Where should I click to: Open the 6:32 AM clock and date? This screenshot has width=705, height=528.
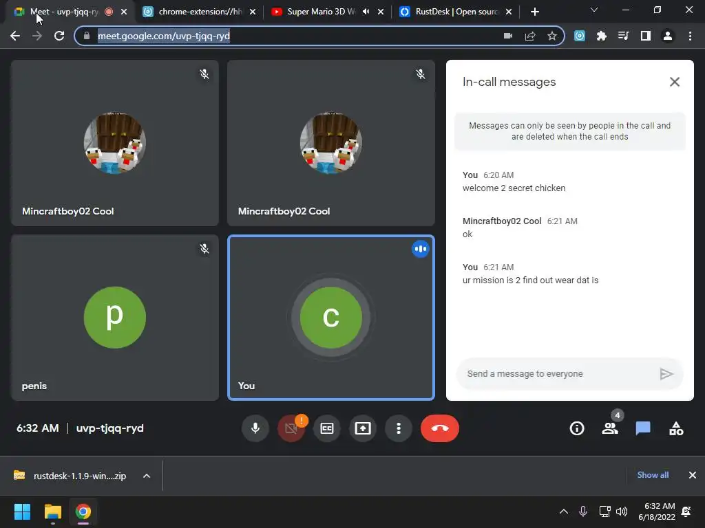(657, 511)
